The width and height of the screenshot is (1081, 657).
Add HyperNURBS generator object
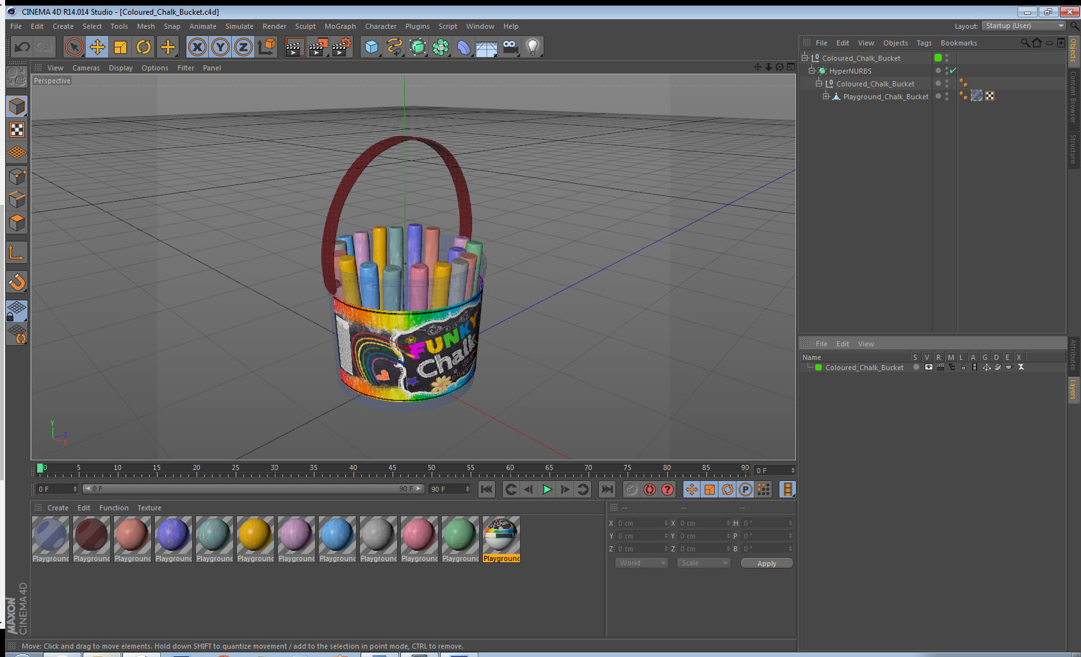tap(418, 47)
